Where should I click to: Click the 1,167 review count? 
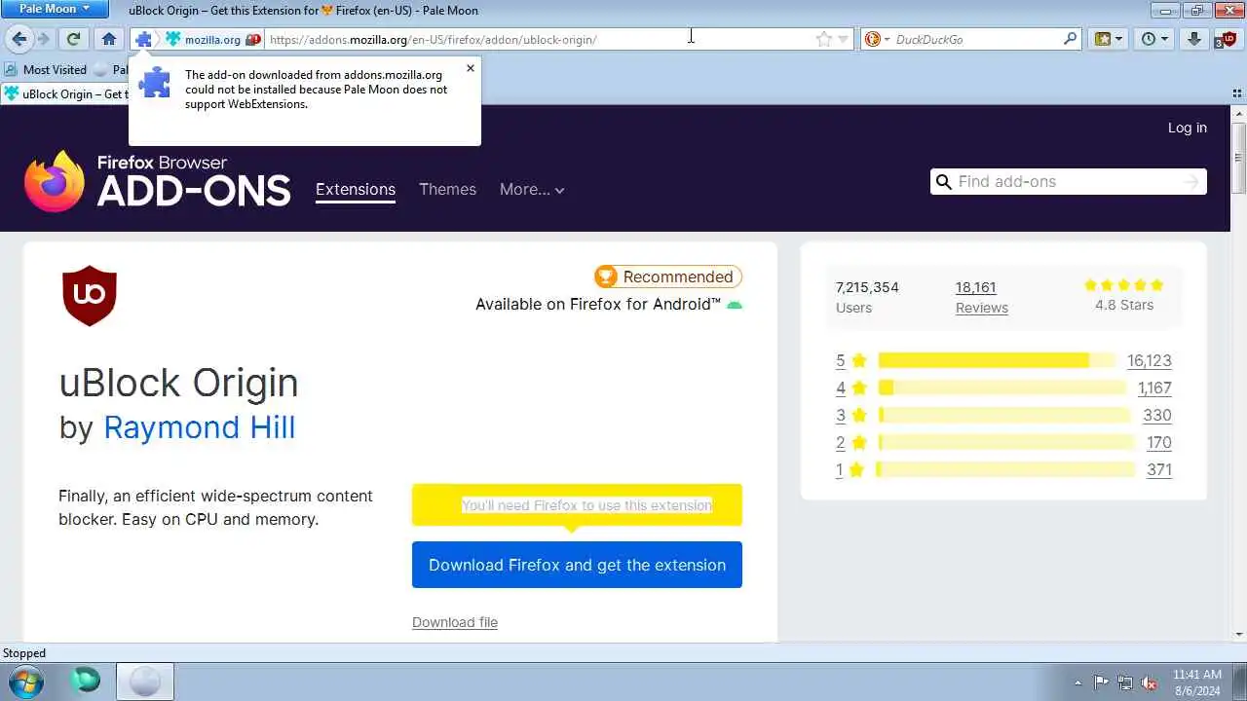(1154, 387)
